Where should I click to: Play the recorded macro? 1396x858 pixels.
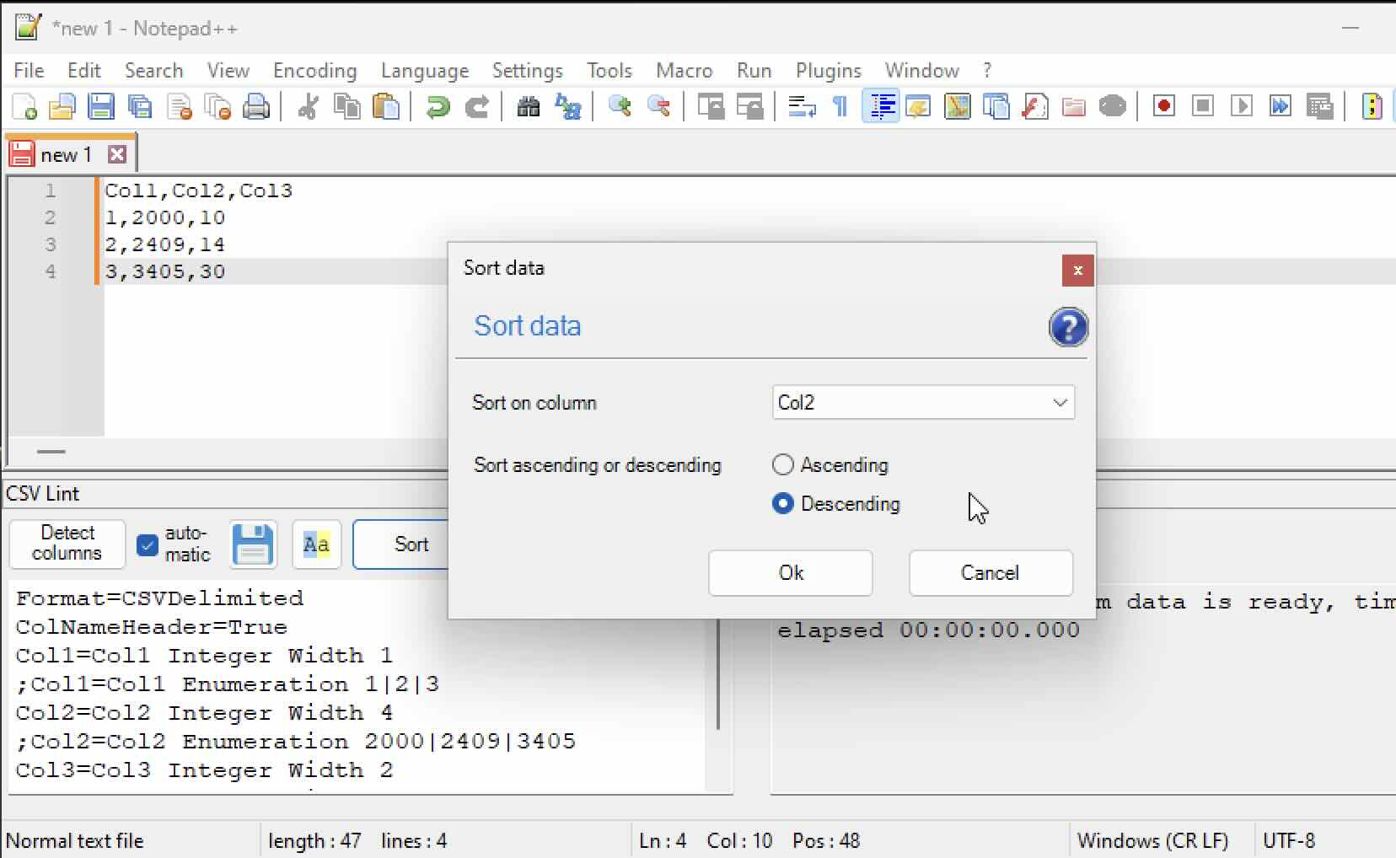click(x=1243, y=106)
